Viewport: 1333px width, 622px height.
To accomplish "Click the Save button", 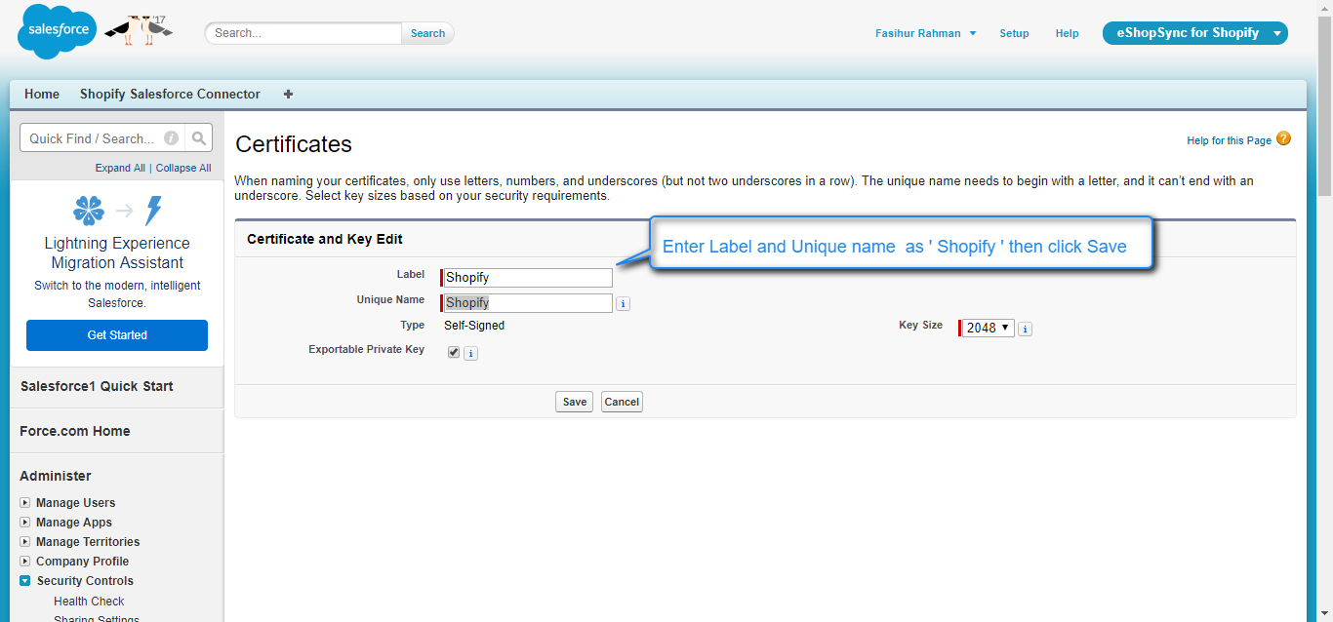I will [574, 402].
